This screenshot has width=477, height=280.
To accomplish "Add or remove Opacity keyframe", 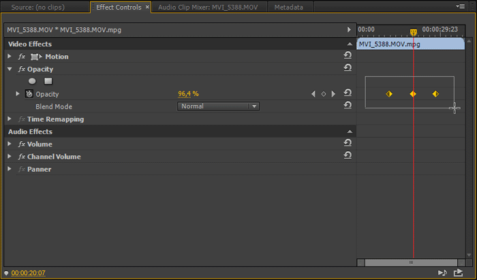I will pos(324,94).
